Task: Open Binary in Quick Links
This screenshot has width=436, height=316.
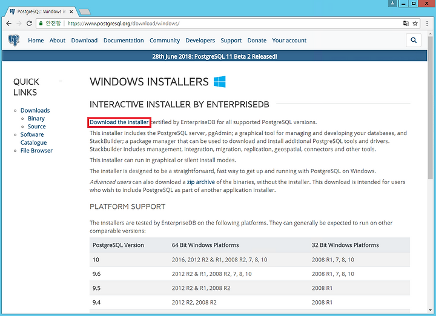Action: click(x=36, y=119)
